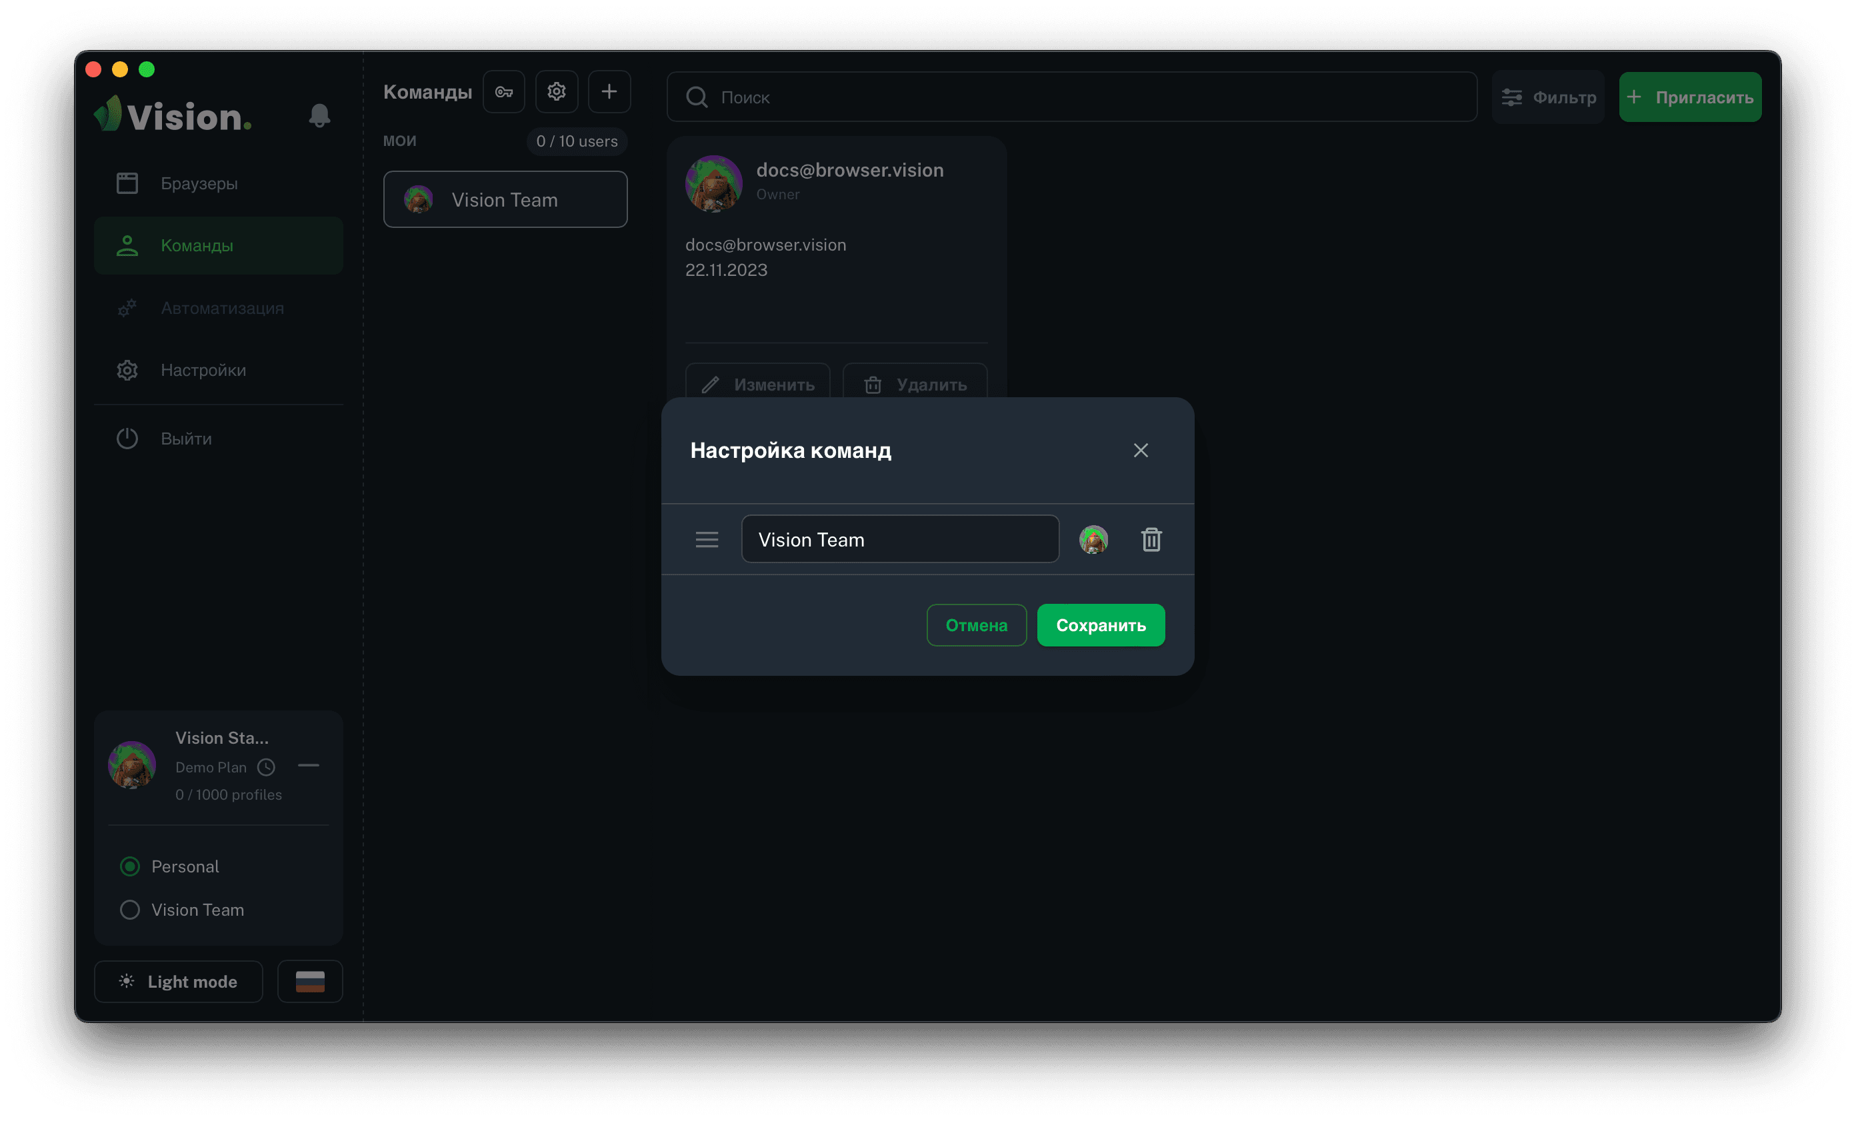Open team key icon button
Screen dimensions: 1856x1121
click(504, 92)
